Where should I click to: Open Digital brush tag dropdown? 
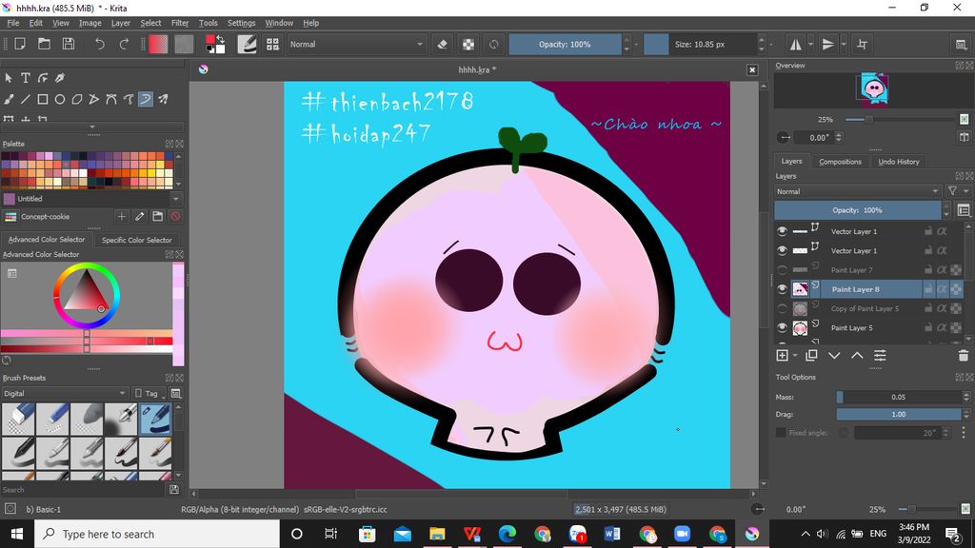[64, 393]
